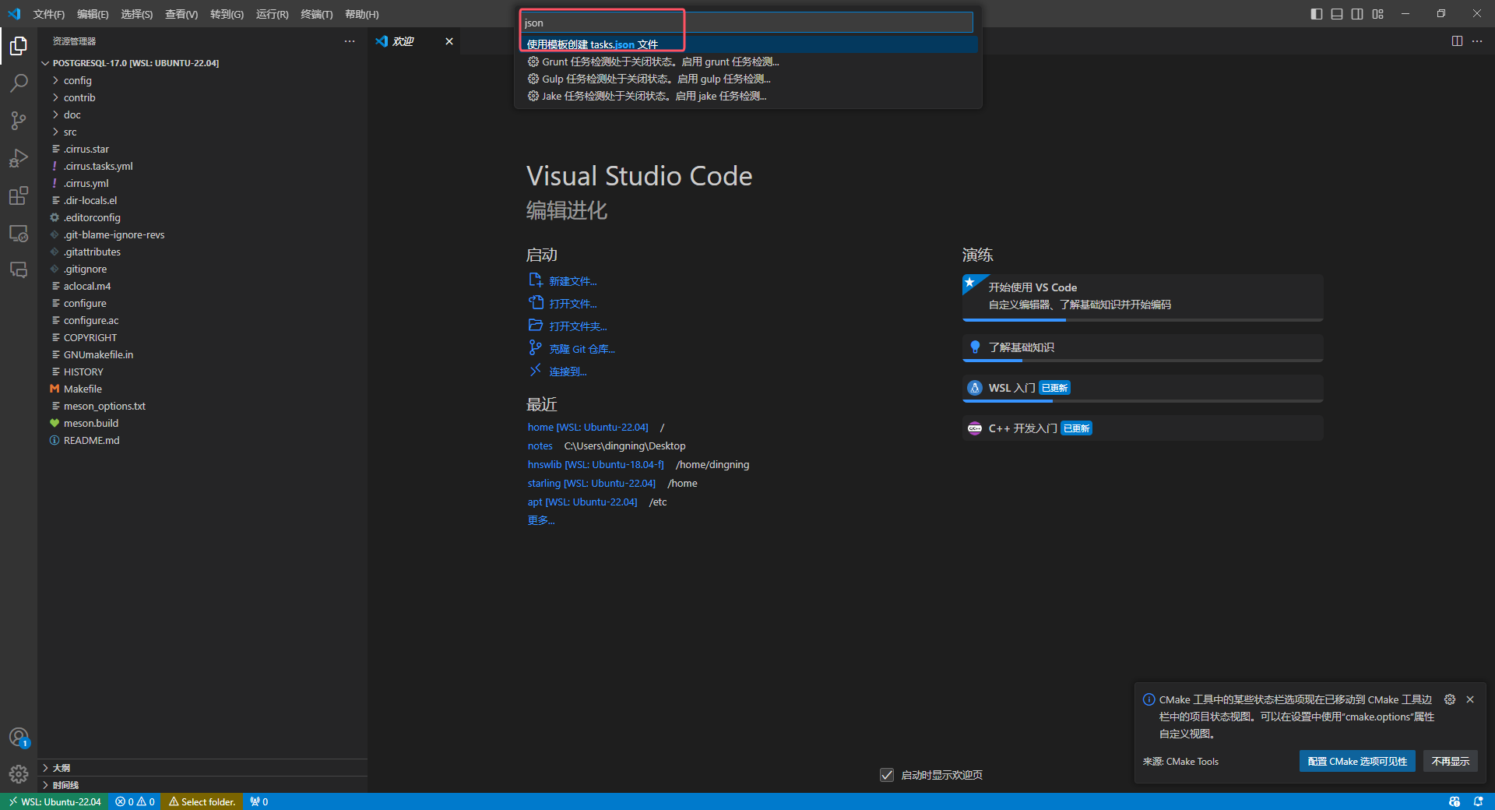Expand the Outline (大纲) section

coord(61,768)
